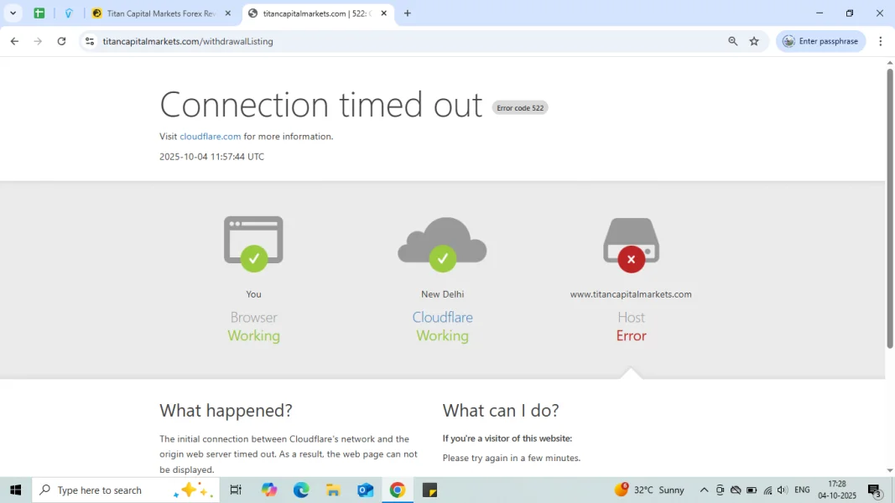Click the host server error icon
Screen dimensions: 895x503
click(632, 245)
